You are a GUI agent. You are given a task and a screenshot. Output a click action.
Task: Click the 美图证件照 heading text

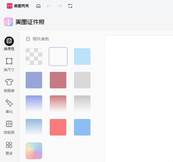tap(30, 22)
